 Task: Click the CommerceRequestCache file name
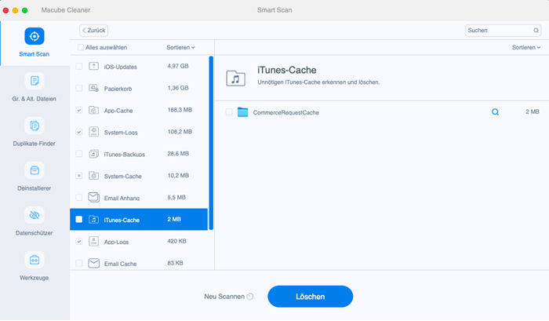pyautogui.click(x=286, y=112)
